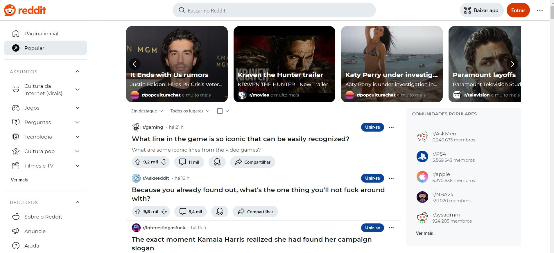Click the Entrar button
The image size is (554, 253).
coord(518,10)
